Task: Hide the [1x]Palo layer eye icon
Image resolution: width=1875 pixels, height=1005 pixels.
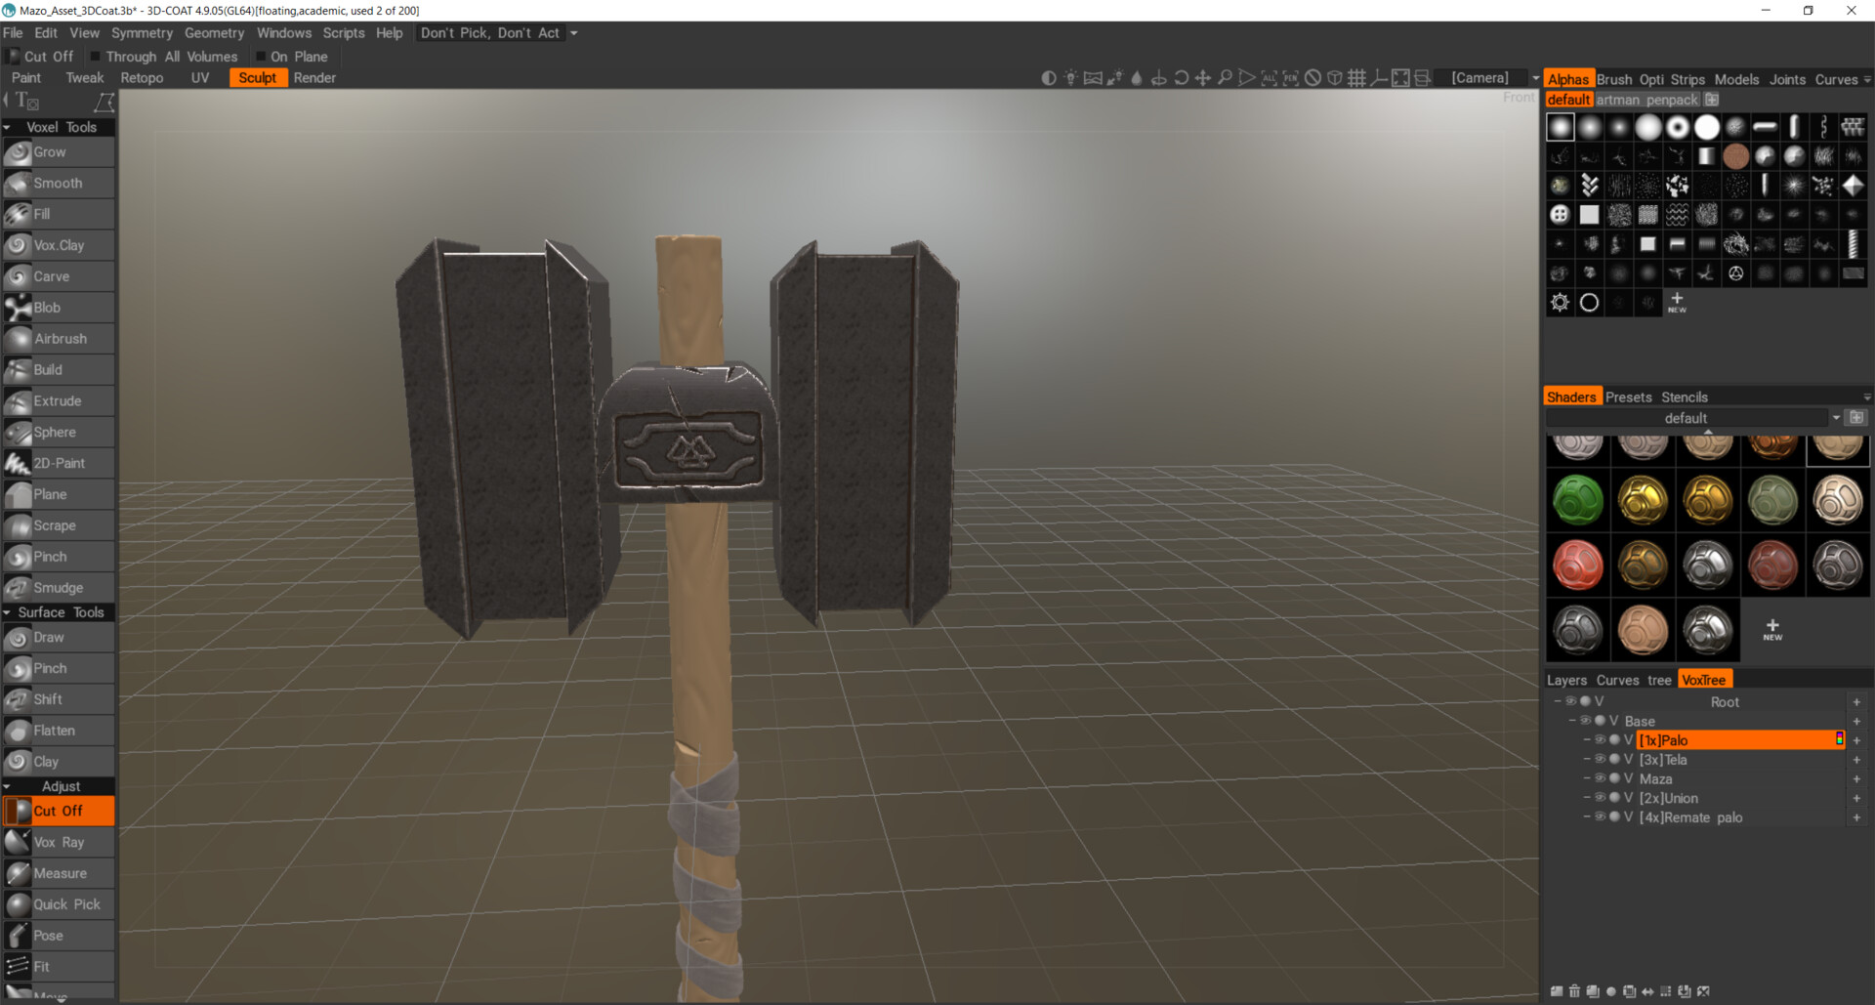Action: 1601,740
